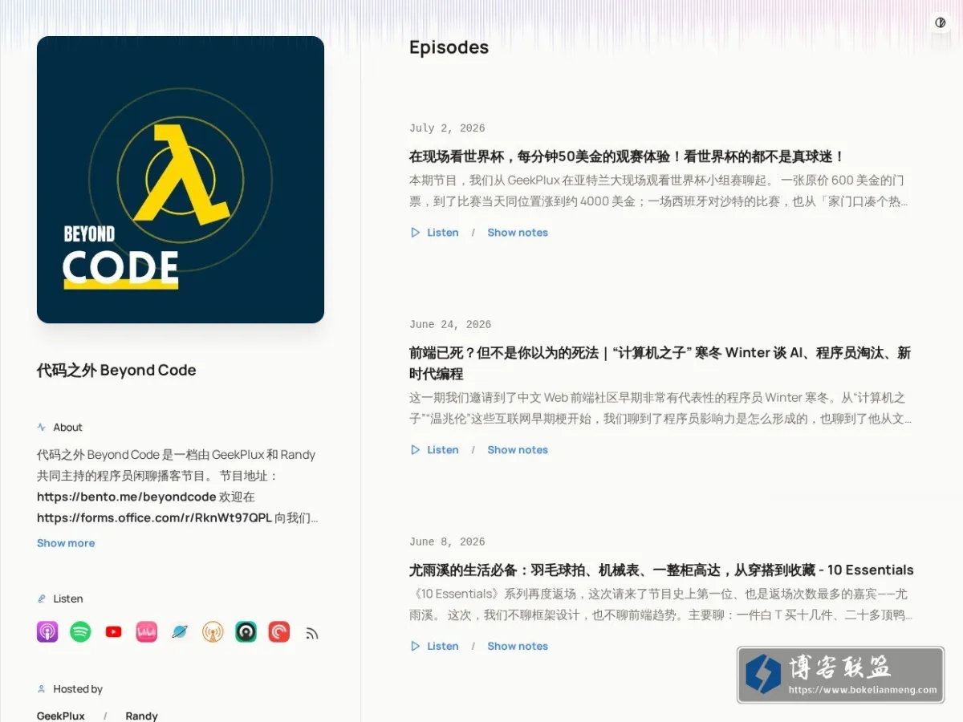Open the YouTube icon link
Image resolution: width=963 pixels, height=722 pixels.
click(113, 632)
